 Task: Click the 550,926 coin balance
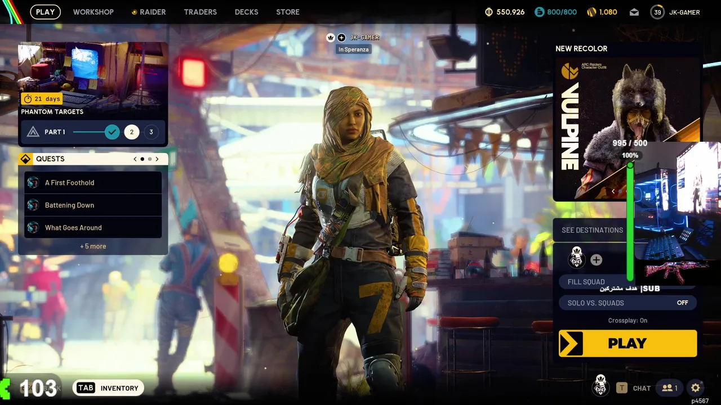(510, 12)
